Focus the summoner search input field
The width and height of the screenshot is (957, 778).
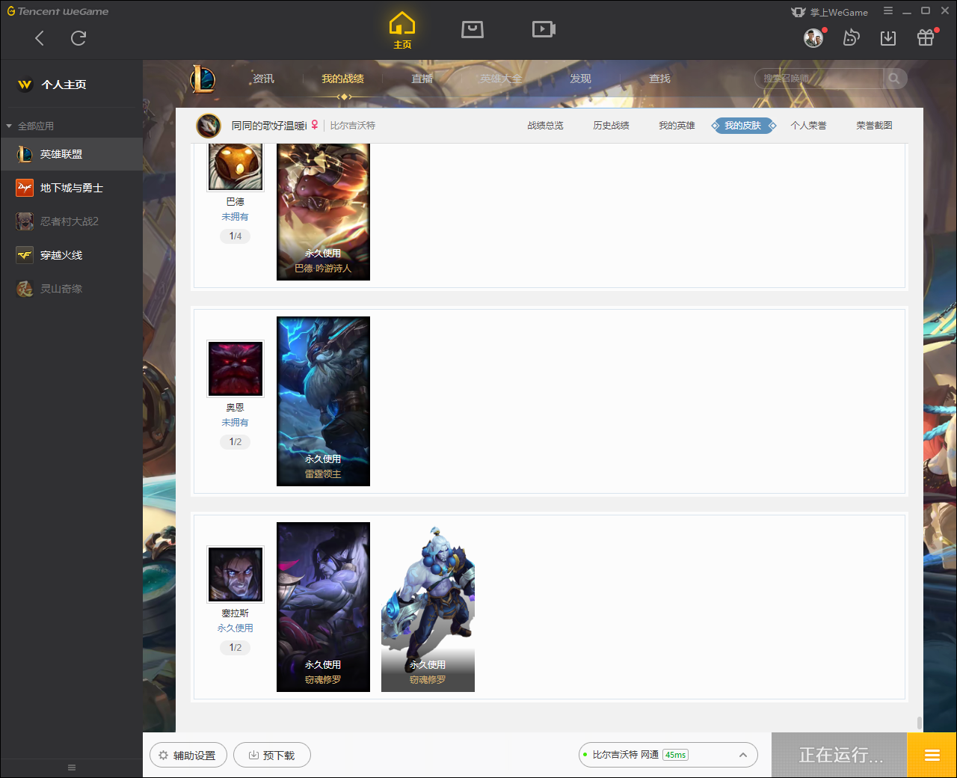tap(819, 79)
